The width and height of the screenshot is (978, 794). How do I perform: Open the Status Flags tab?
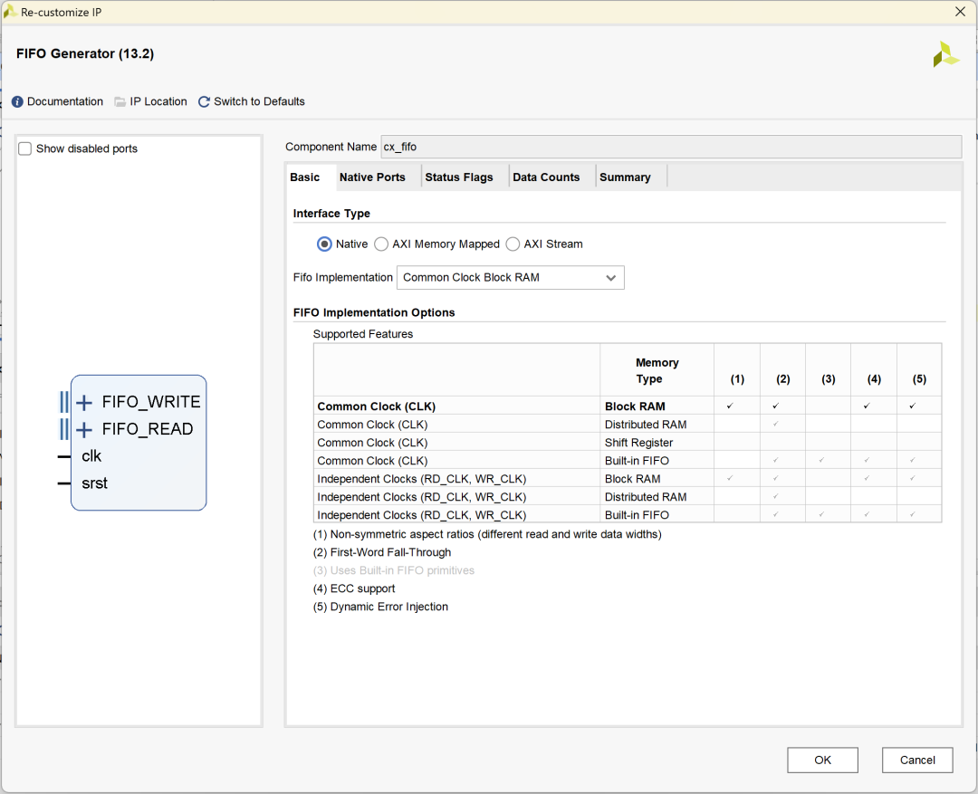(459, 177)
